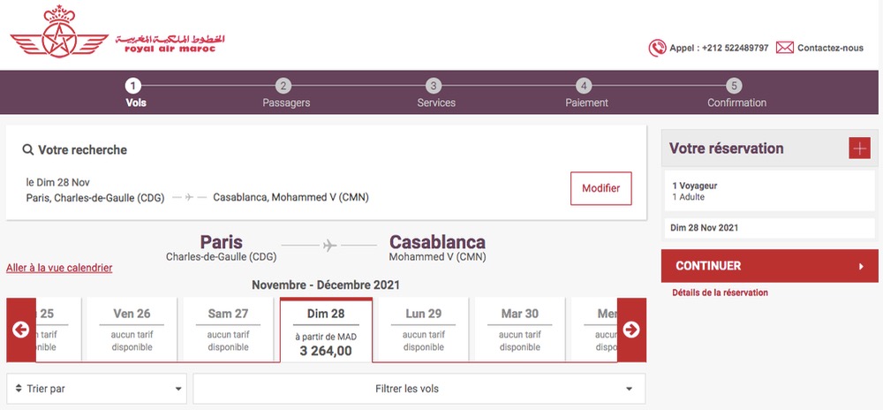Show previous dates with left arrow
The image size is (883, 410).
(x=21, y=330)
